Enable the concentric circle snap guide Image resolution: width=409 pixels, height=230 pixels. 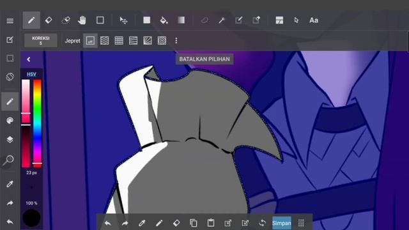[162, 41]
